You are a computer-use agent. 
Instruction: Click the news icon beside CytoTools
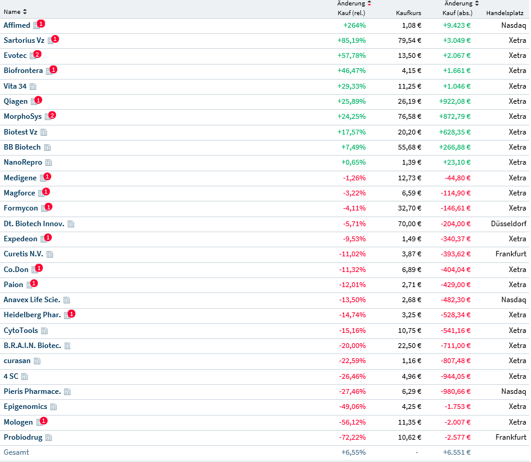[x=44, y=331]
